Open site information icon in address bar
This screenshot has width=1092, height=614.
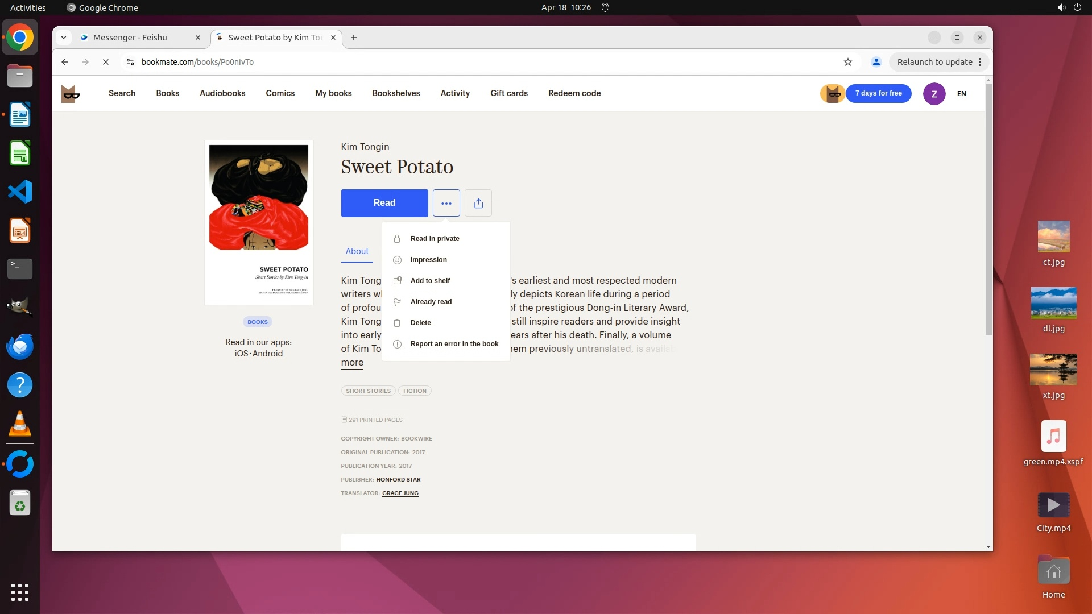coord(130,62)
